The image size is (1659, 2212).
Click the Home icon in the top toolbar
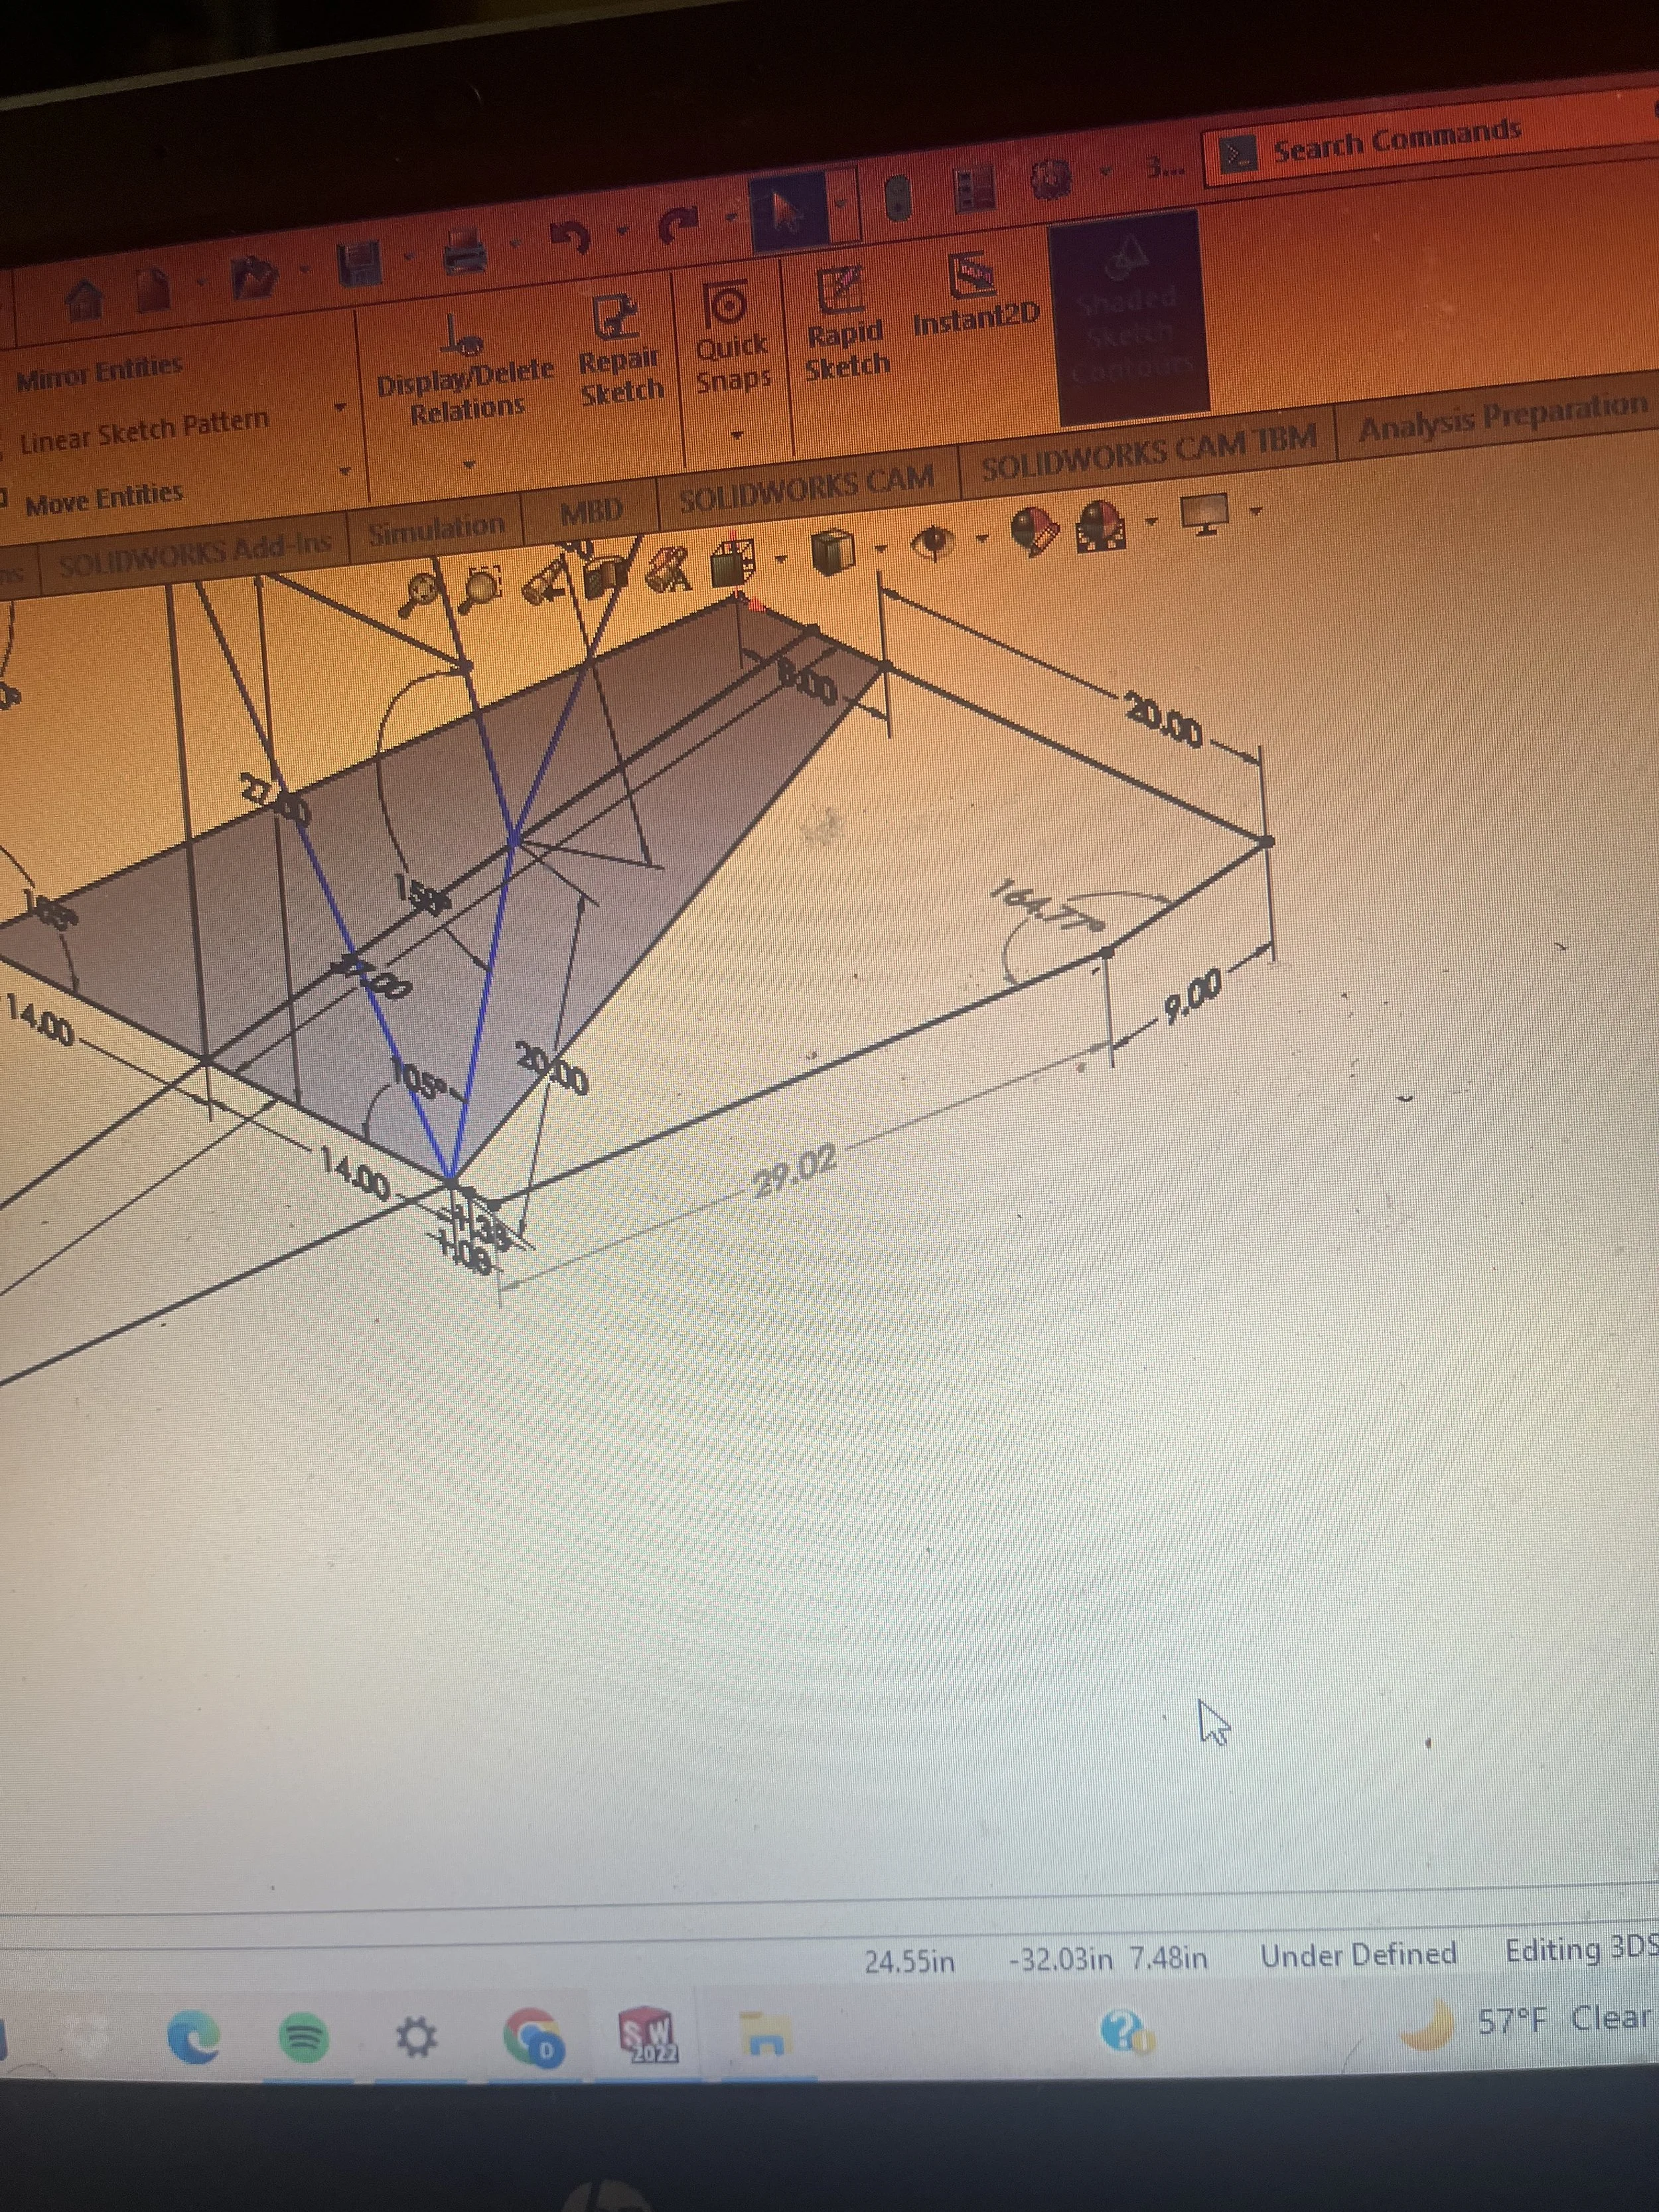click(85, 298)
